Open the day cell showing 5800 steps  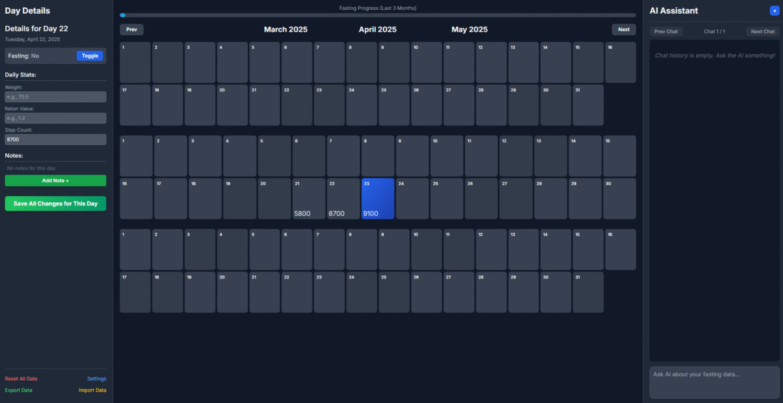point(309,198)
